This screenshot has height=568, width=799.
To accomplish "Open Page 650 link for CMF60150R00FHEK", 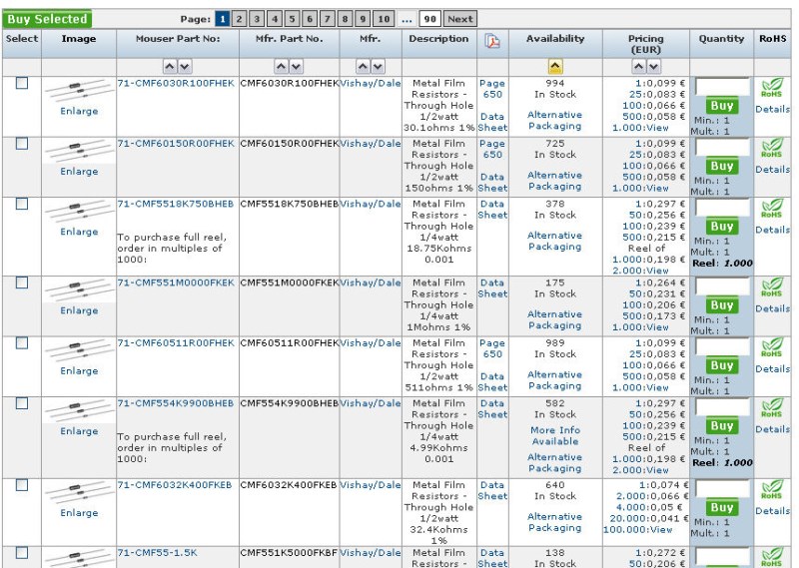I will (492, 150).
